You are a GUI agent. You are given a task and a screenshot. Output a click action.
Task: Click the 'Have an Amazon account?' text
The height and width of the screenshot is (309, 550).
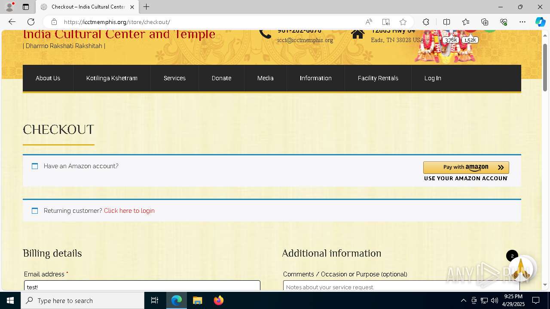point(81,166)
